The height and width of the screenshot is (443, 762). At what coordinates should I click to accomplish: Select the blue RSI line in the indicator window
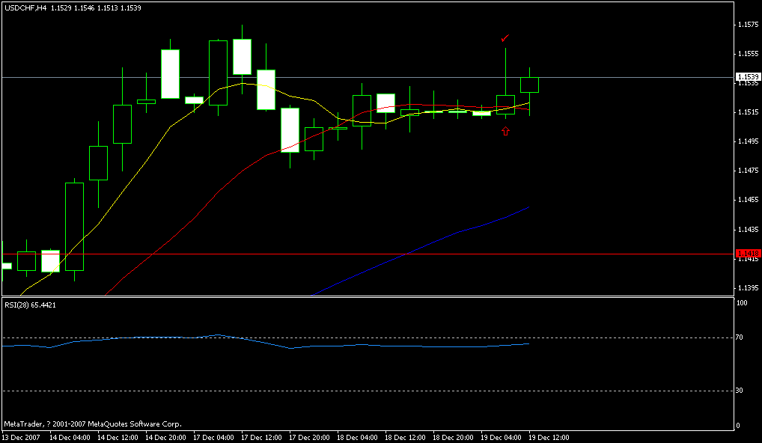[265, 342]
